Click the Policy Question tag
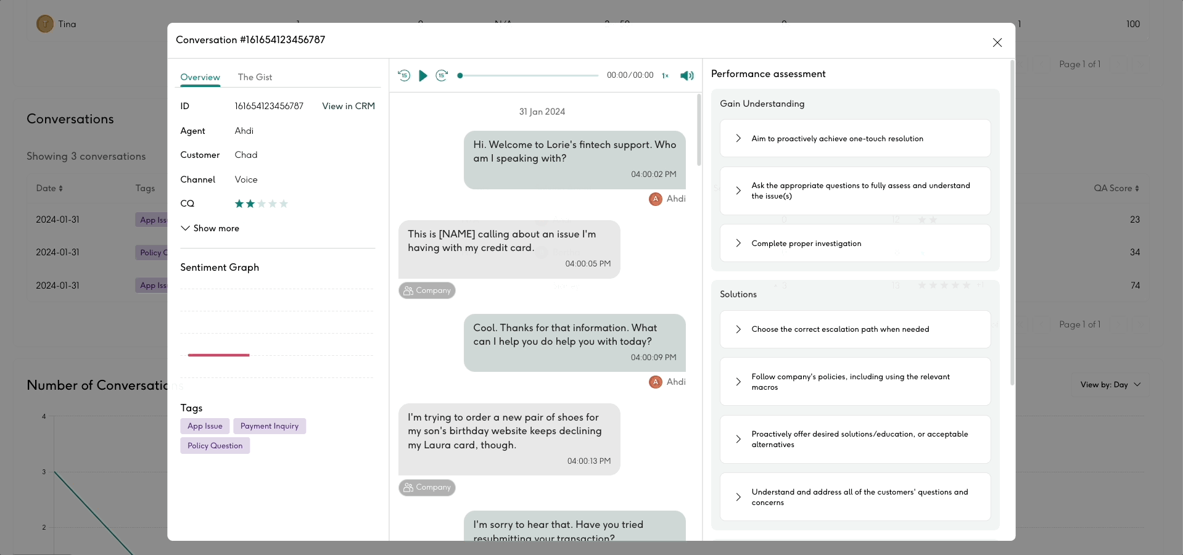The width and height of the screenshot is (1183, 555). (x=215, y=446)
